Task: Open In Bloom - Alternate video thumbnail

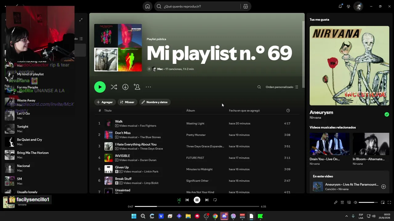Action: click(371, 144)
